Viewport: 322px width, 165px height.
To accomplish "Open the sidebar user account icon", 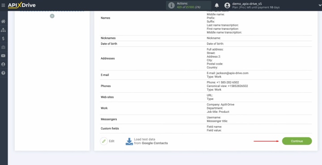I will [x=3, y=64].
